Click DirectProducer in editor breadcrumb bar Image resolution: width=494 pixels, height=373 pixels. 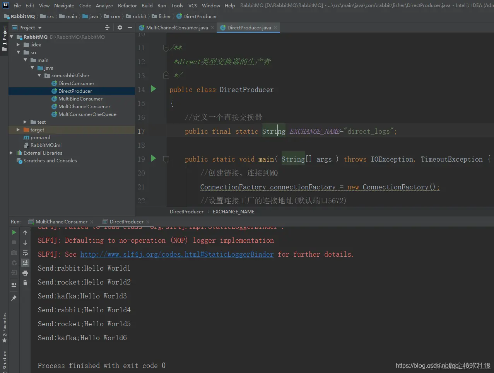186,211
